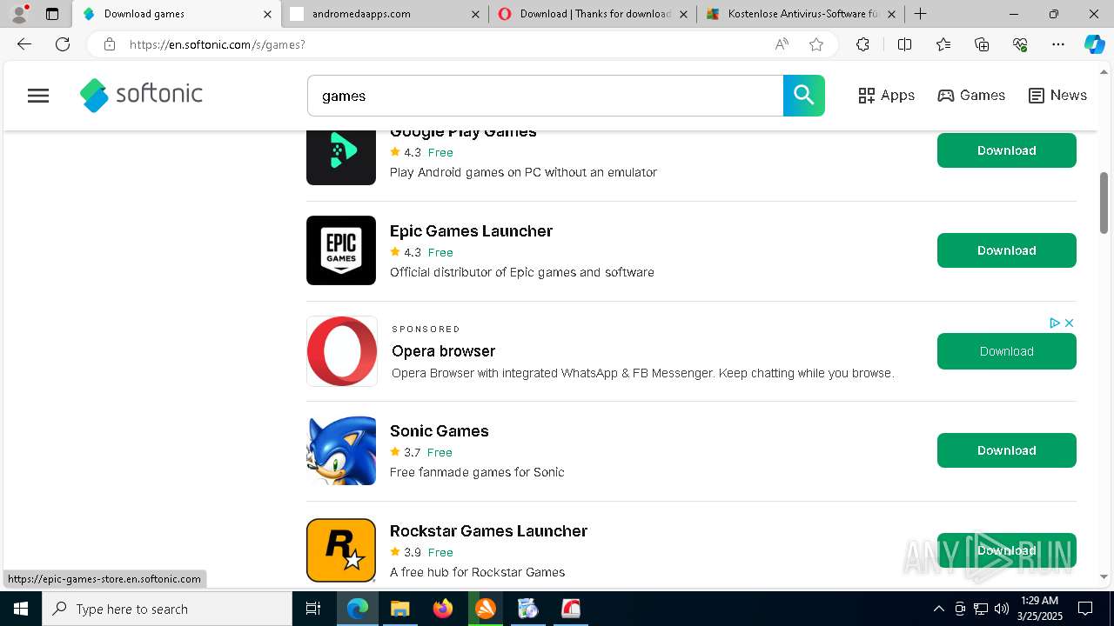1114x626 pixels.
Task: Open the Apps section
Action: pos(886,96)
